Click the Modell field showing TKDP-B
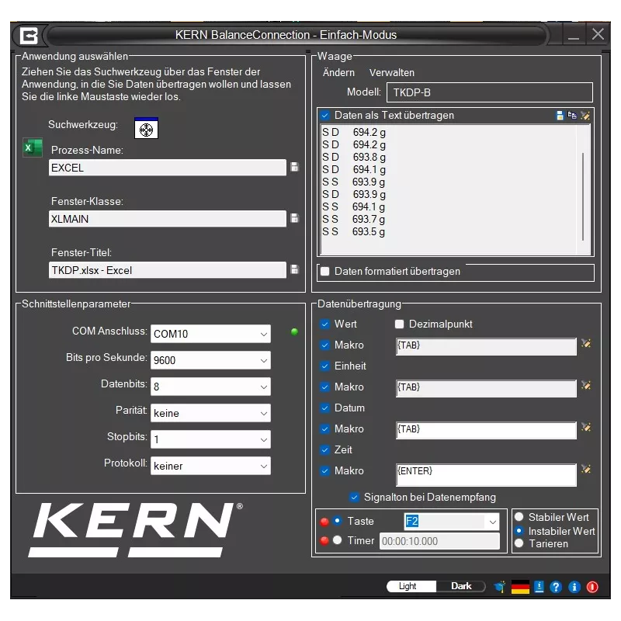The image size is (621, 621). click(489, 92)
